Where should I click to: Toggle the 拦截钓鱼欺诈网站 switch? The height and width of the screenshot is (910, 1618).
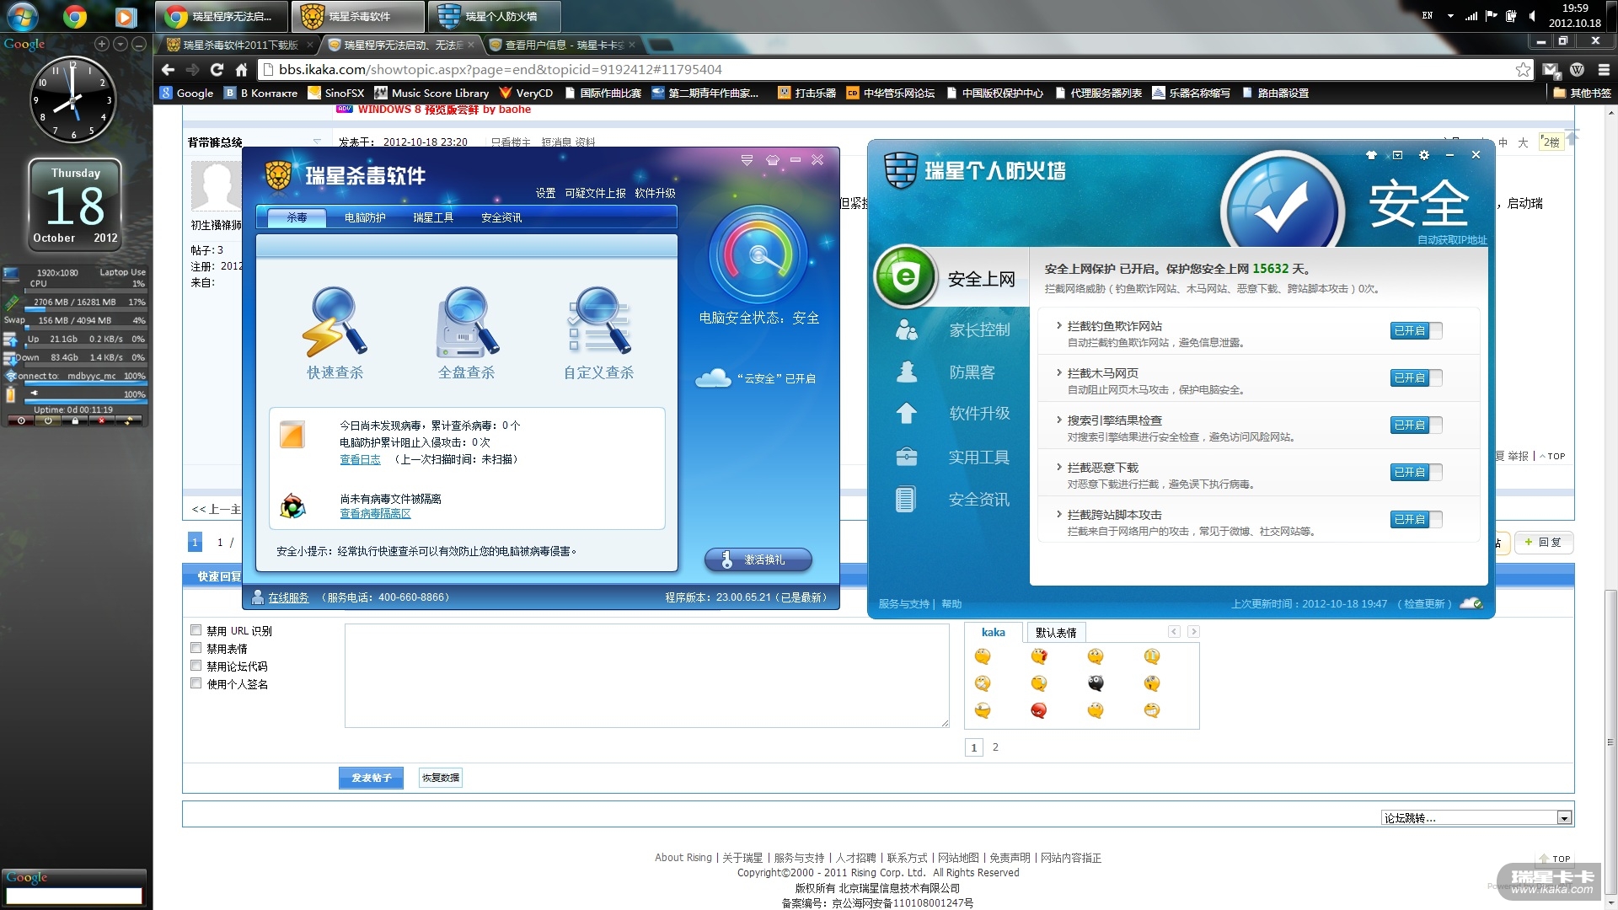[1416, 331]
